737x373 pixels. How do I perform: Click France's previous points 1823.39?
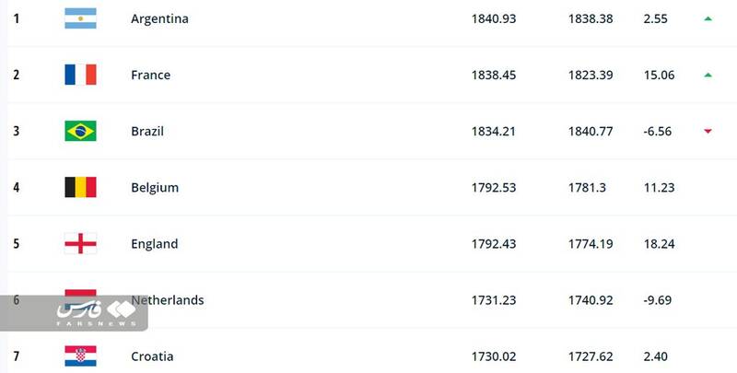pos(591,75)
